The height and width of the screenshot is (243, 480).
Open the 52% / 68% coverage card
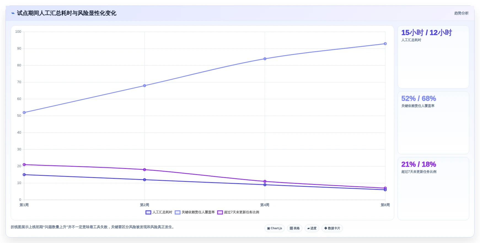tap(433, 123)
